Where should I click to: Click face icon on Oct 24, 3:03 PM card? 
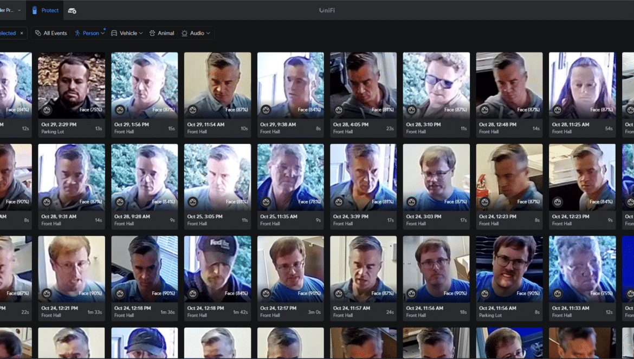coord(412,201)
